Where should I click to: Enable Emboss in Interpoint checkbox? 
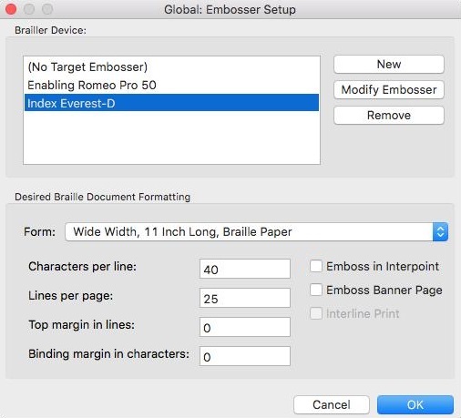point(316,266)
